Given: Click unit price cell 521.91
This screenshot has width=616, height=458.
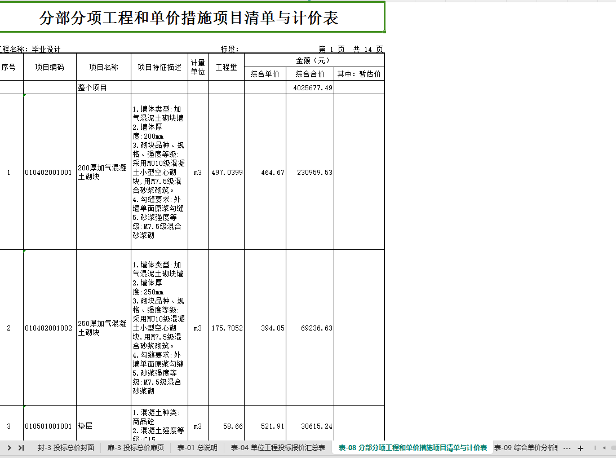Looking at the screenshot, I should coord(265,424).
